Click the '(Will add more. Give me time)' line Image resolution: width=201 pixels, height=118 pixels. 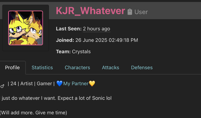[33, 113]
